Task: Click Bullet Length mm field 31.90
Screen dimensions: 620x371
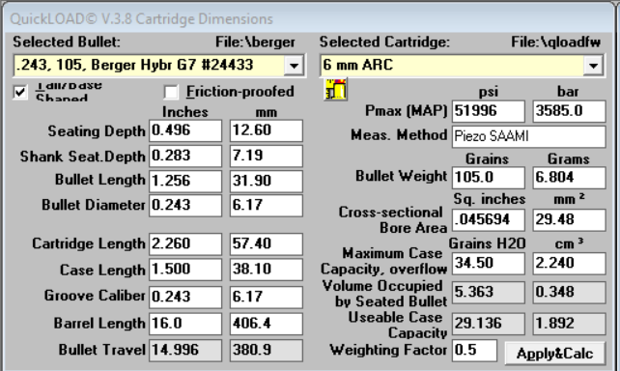Action: [267, 181]
